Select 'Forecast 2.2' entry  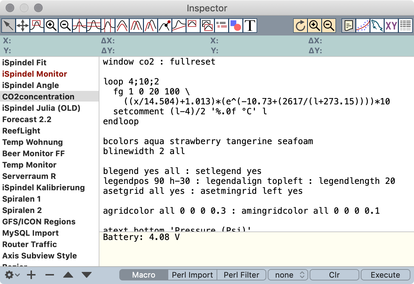point(49,119)
